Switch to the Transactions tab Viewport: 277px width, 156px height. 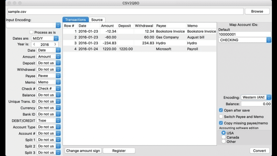pos(75,20)
